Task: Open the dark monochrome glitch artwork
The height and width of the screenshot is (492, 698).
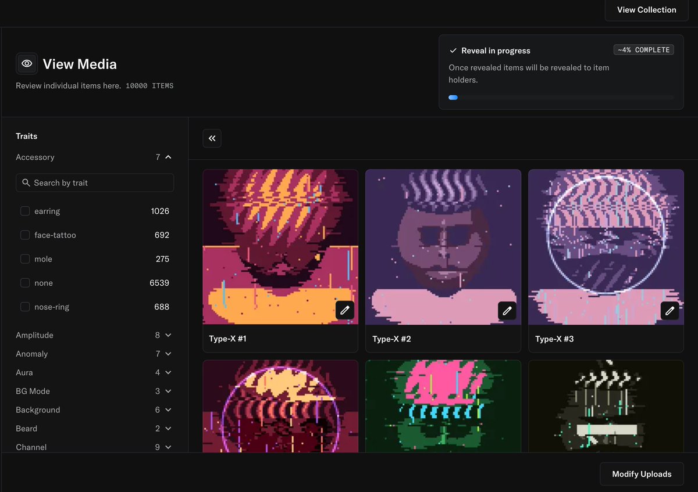Action: [606, 407]
